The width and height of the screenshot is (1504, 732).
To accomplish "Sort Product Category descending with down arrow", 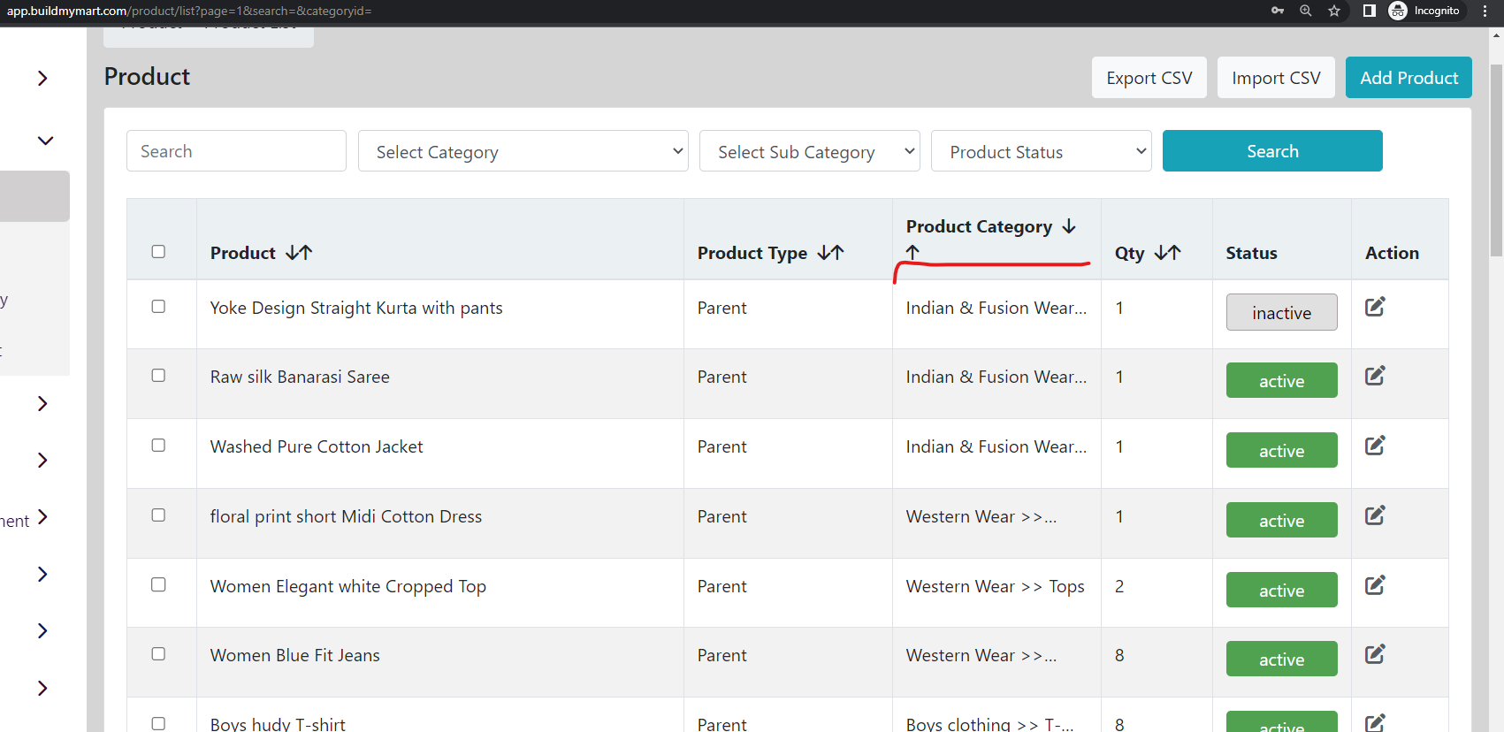I will (x=1069, y=226).
